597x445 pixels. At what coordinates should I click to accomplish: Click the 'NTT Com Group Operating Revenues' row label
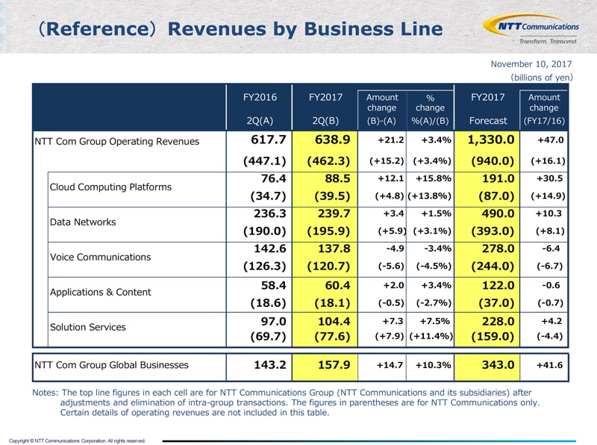pyautogui.click(x=117, y=141)
